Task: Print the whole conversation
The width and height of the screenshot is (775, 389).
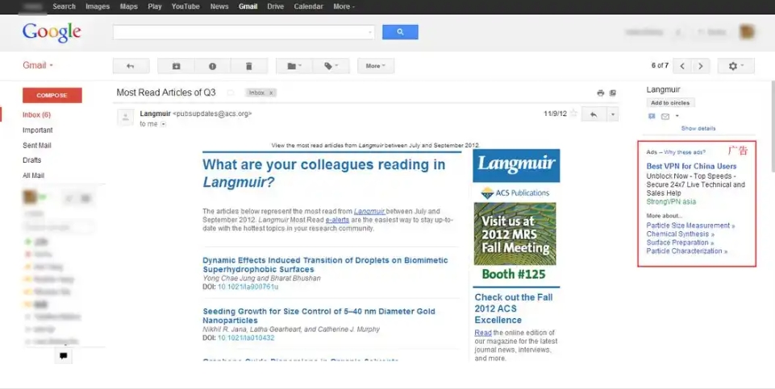Action: pyautogui.click(x=601, y=93)
